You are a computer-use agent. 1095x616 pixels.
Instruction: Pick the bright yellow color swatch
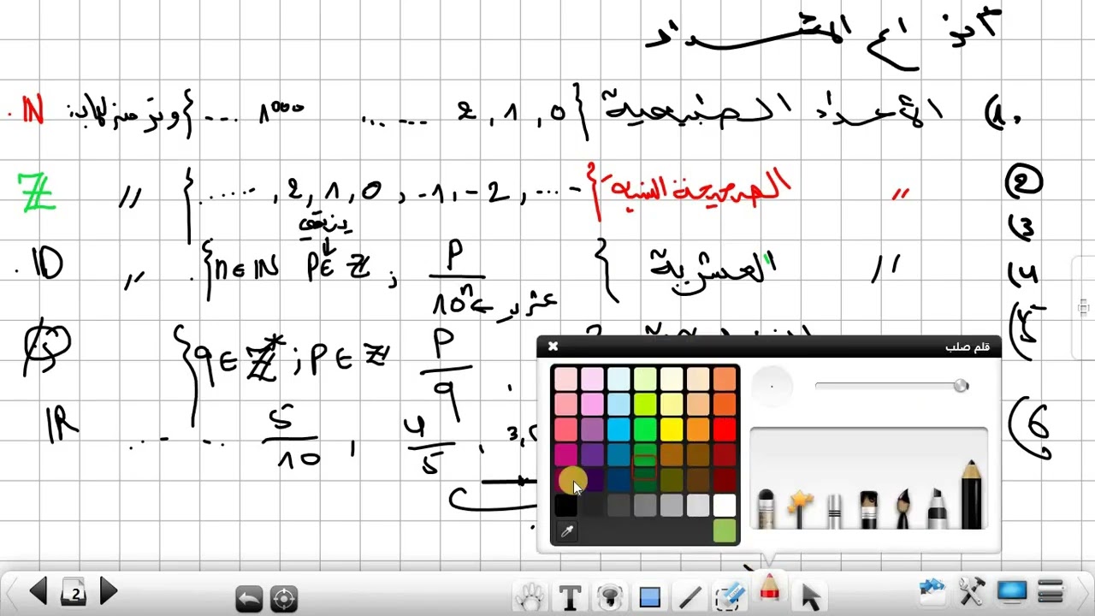672,429
